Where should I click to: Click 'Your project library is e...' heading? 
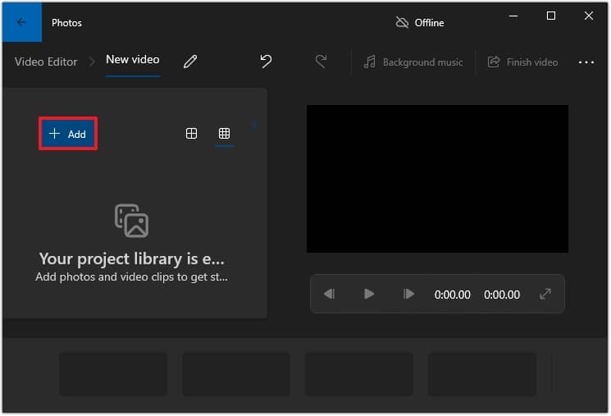point(132,259)
